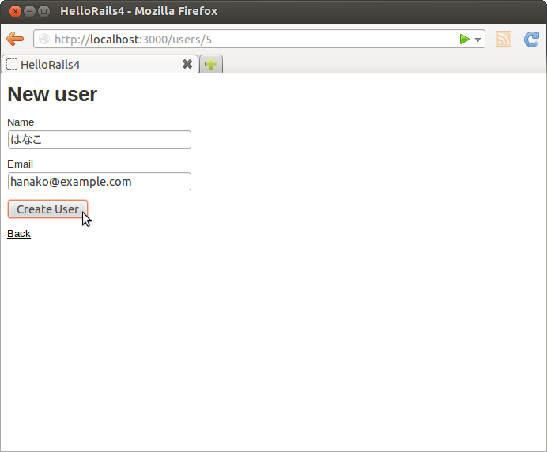Click the RSS feed subscribe icon
547x452 pixels.
coord(504,40)
